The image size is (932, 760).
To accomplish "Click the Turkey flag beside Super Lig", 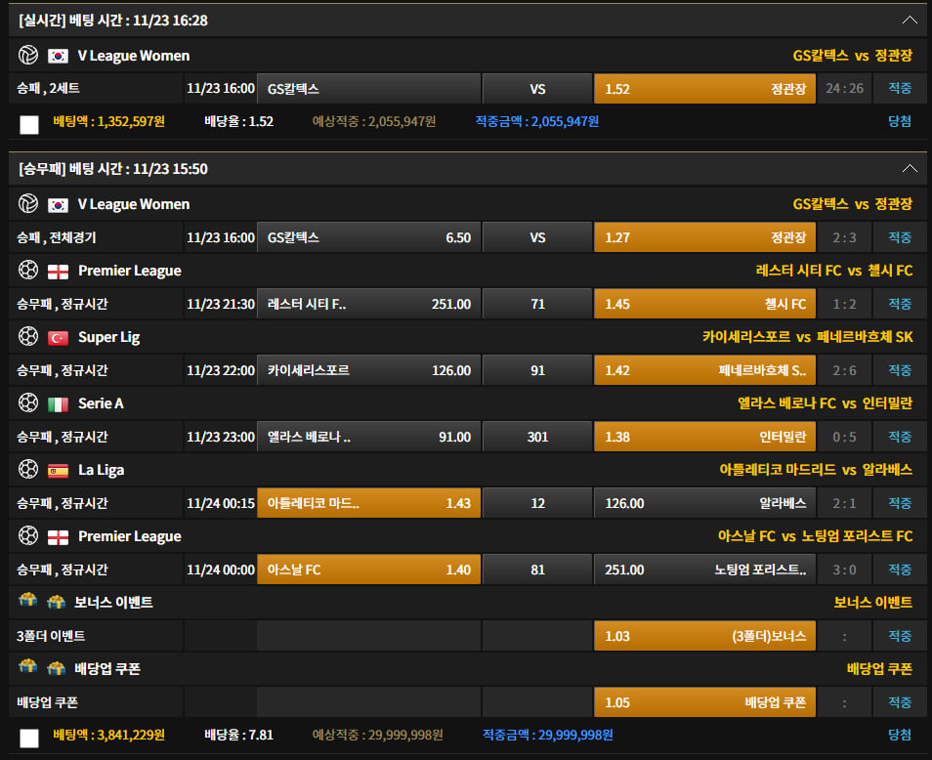I will pos(58,337).
